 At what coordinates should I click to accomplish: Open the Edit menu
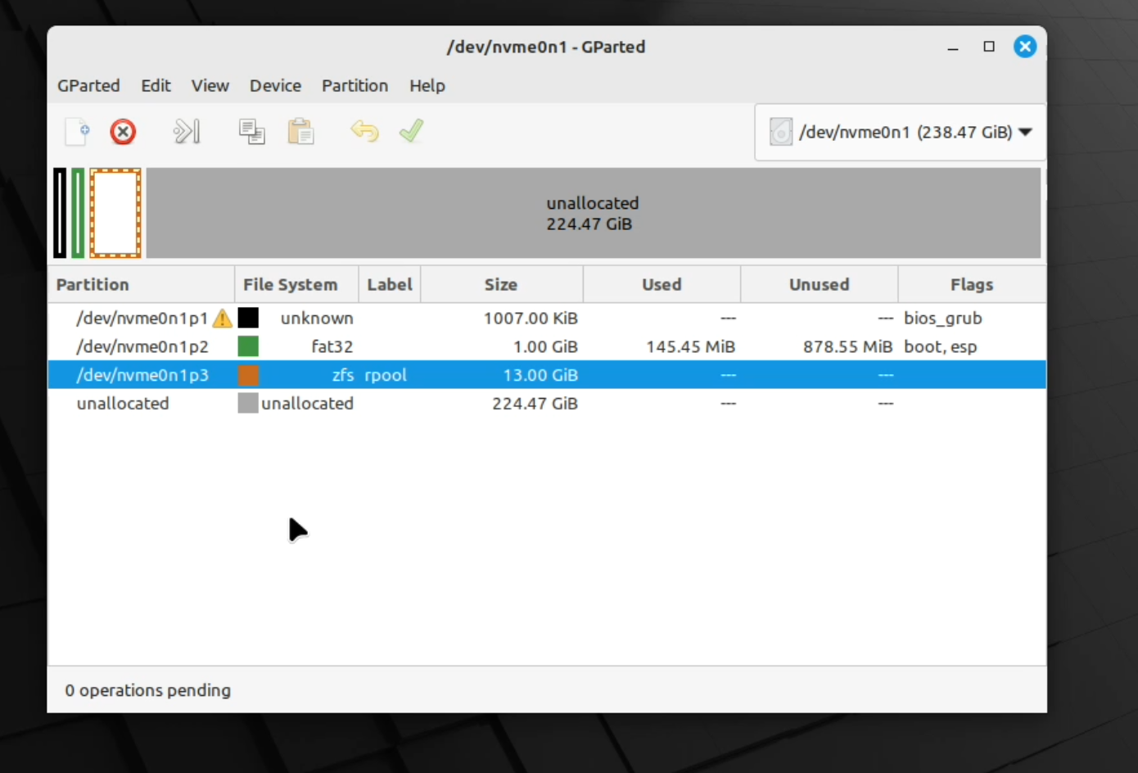click(x=156, y=86)
